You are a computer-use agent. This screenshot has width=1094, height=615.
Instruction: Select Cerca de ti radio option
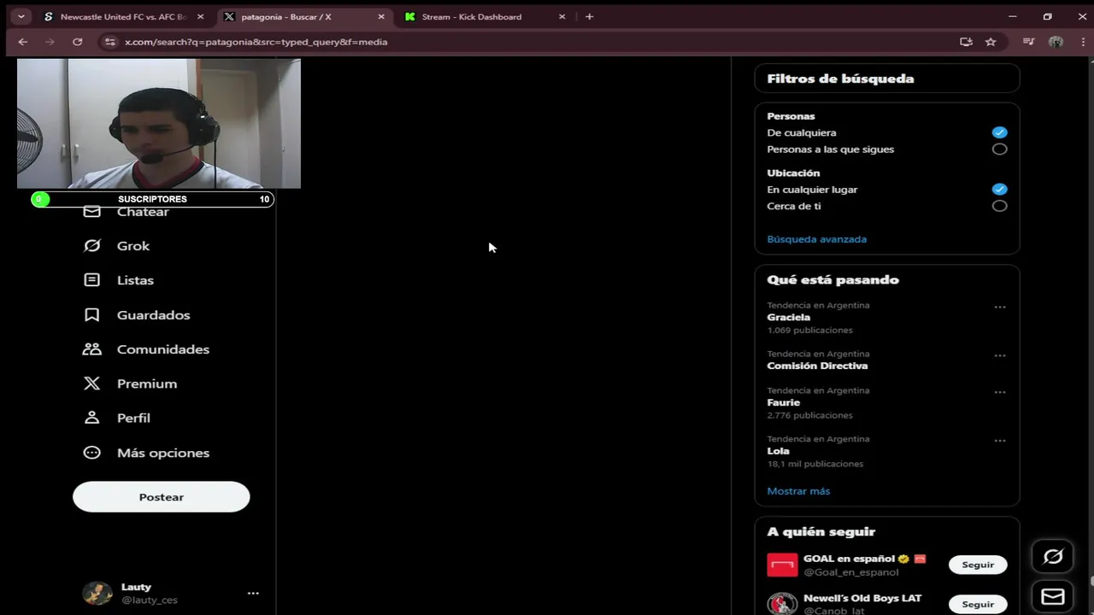click(x=999, y=206)
